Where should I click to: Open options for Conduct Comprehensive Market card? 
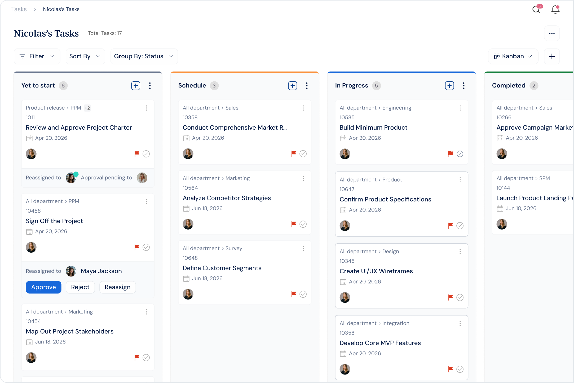pos(303,108)
